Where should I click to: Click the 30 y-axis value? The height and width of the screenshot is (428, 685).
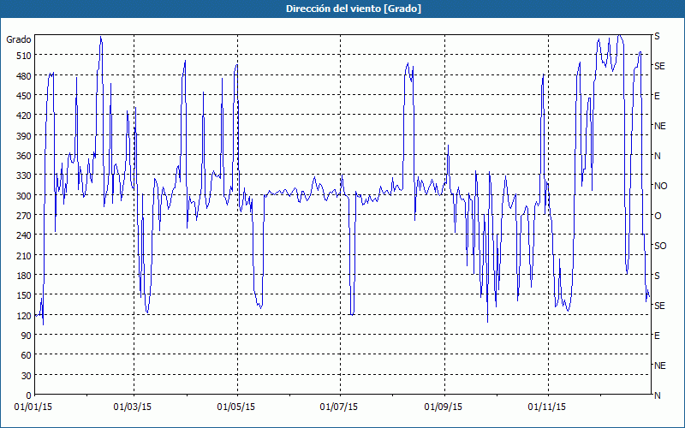[27, 376]
